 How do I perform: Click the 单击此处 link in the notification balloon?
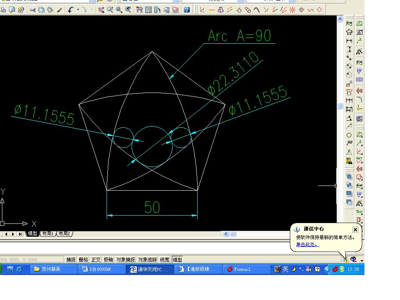pyautogui.click(x=307, y=245)
